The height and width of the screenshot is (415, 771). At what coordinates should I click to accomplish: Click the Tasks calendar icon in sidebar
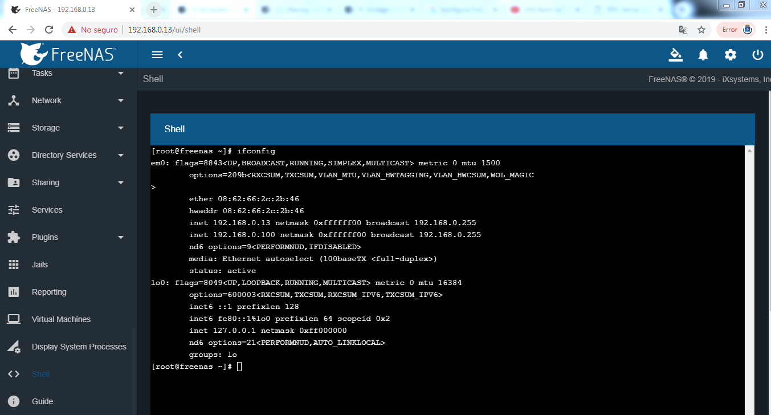14,73
